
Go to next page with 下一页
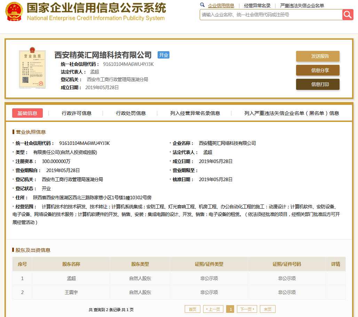pyautogui.click(x=247, y=309)
